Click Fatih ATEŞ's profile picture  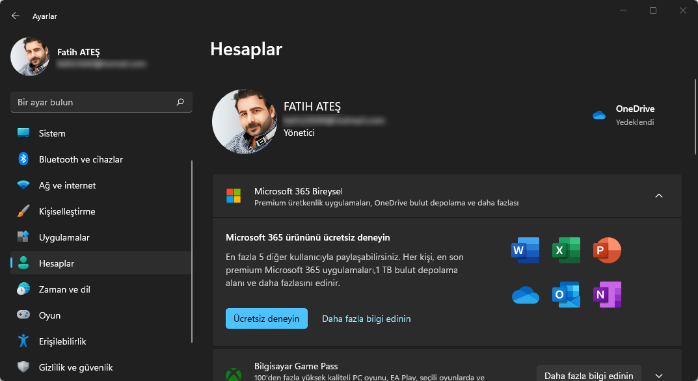[29, 57]
